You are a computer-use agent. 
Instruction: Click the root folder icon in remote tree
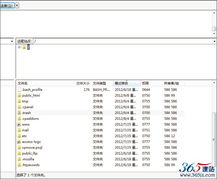pos(24,47)
